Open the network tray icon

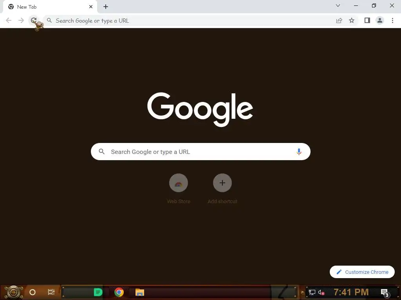[x=312, y=292]
